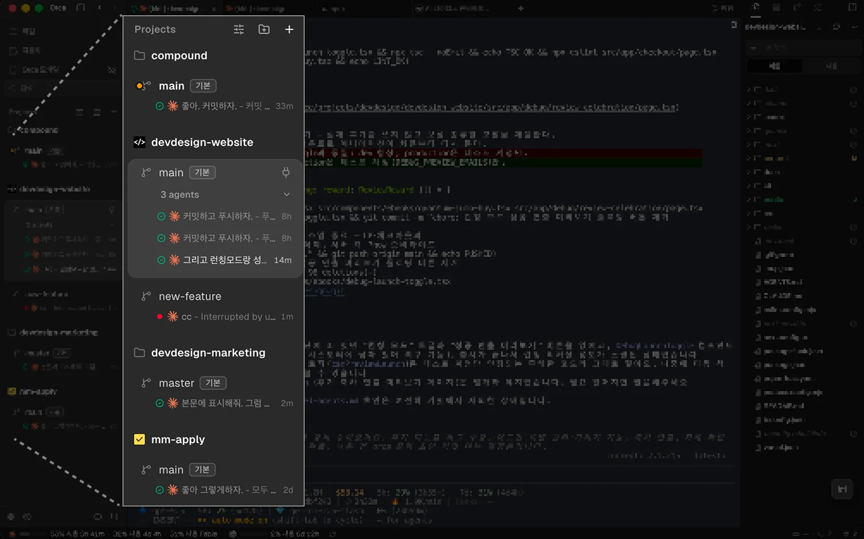Click the folder icon beside compound

[139, 56]
